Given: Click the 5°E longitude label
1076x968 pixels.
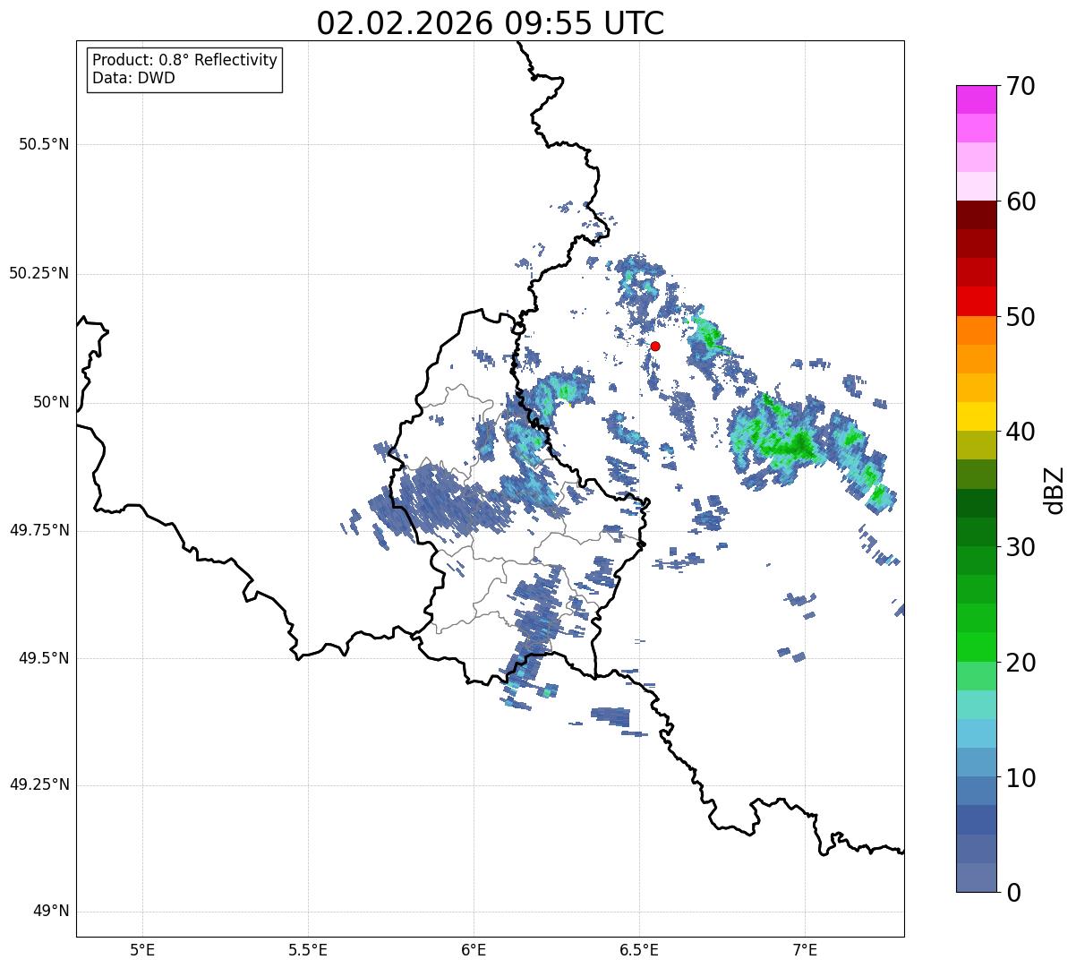Looking at the screenshot, I should [x=142, y=949].
